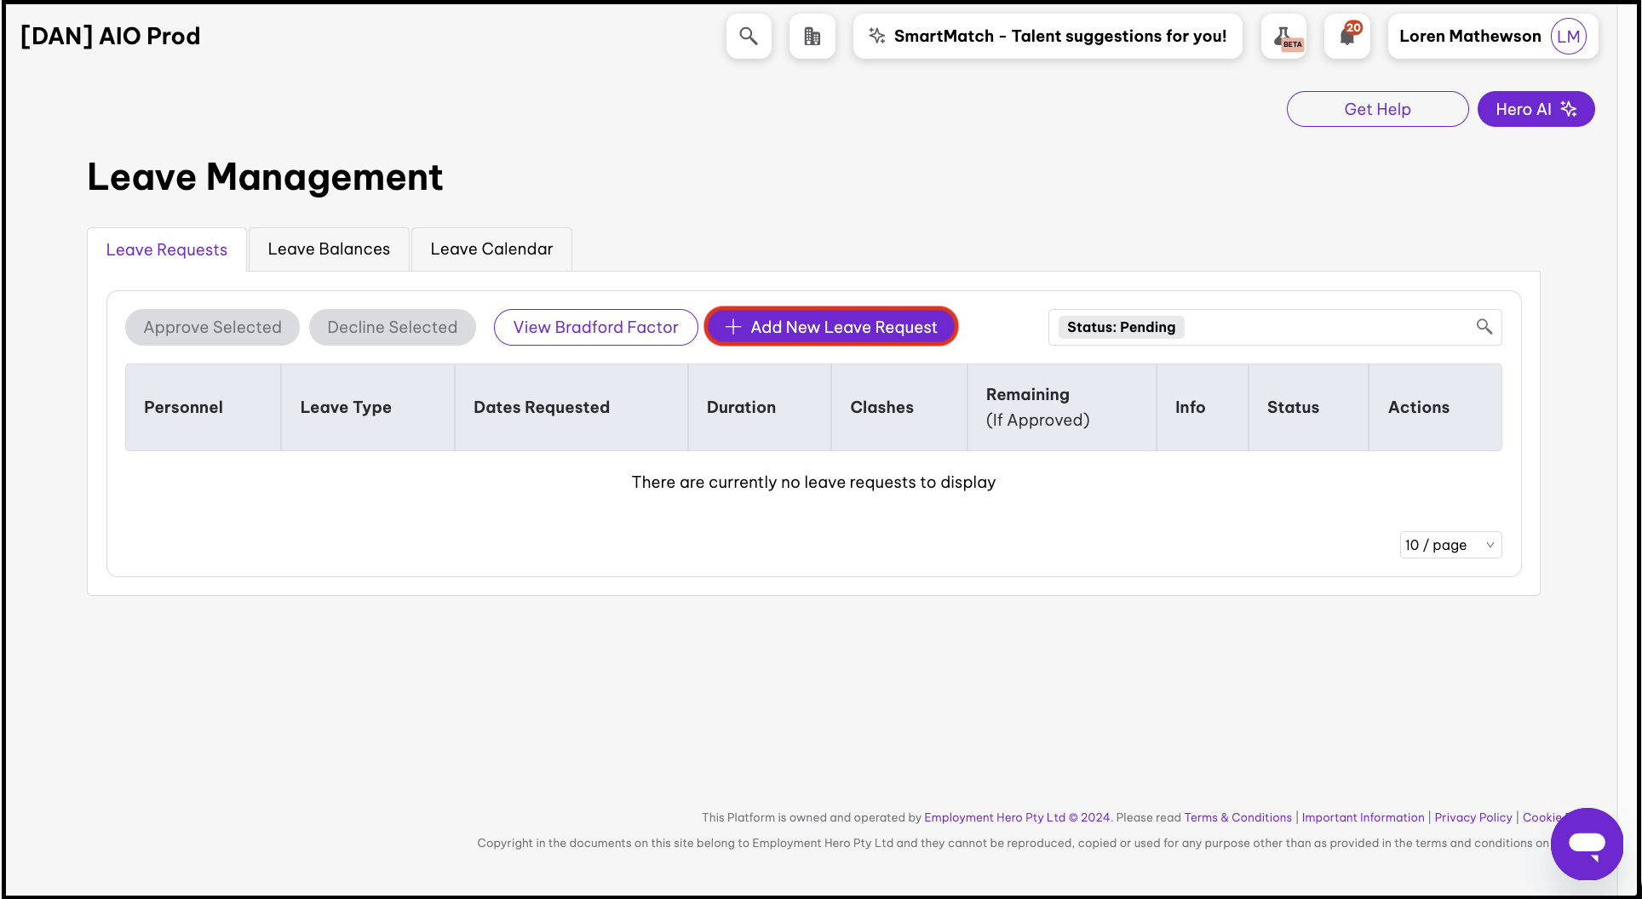This screenshot has height=899, width=1642.
Task: Open the notifications bell icon
Action: coord(1347,37)
